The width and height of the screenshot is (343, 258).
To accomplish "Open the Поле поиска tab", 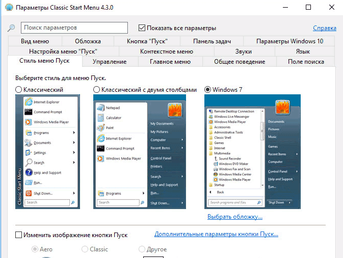I will [306, 62].
